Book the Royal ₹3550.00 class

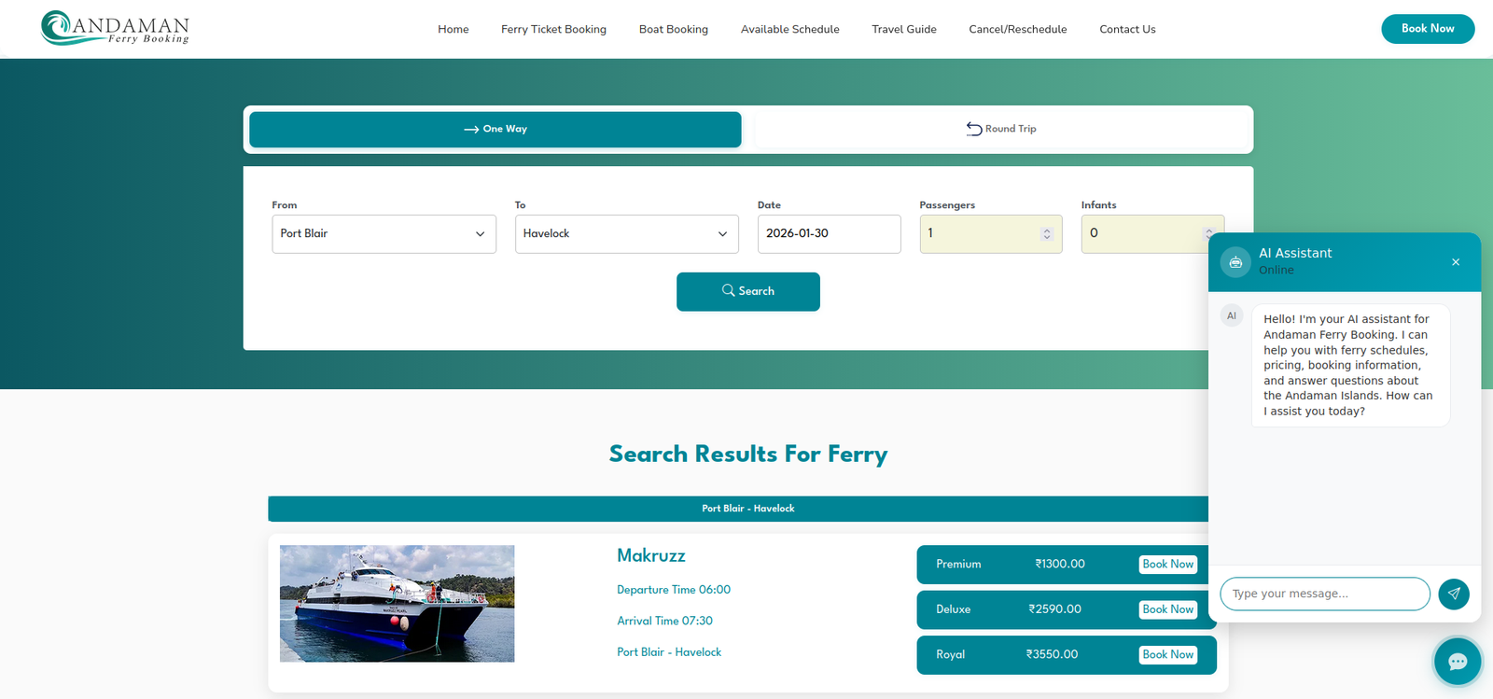1168,654
